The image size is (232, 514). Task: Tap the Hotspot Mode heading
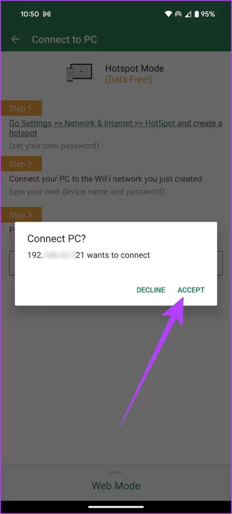(x=135, y=69)
